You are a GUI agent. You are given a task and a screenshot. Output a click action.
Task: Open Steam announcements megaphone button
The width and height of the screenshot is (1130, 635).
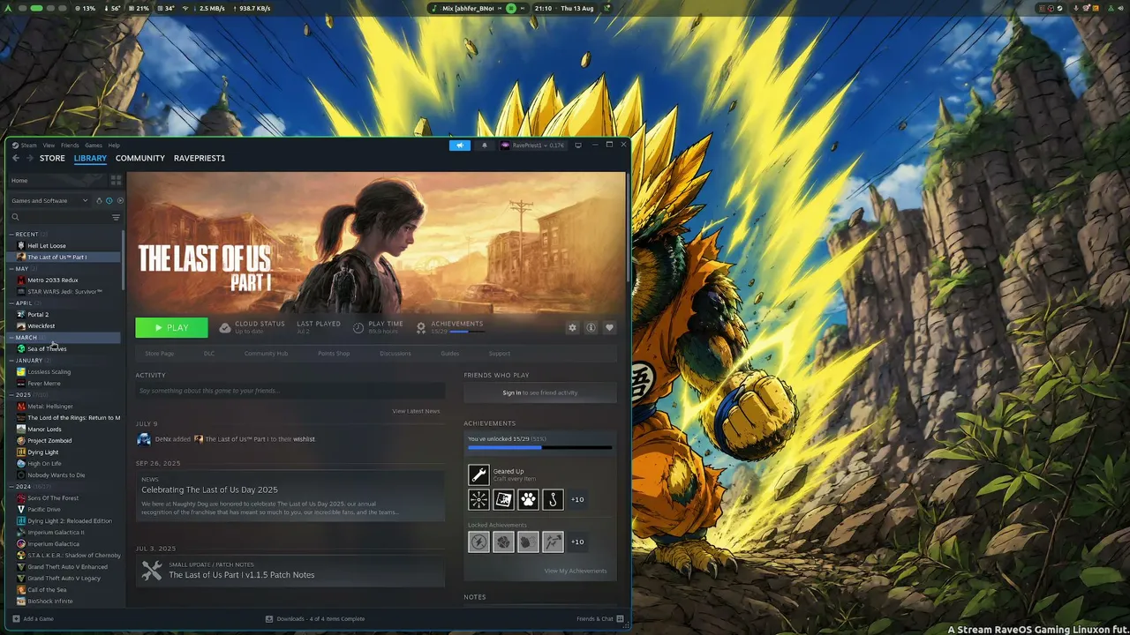pos(460,146)
